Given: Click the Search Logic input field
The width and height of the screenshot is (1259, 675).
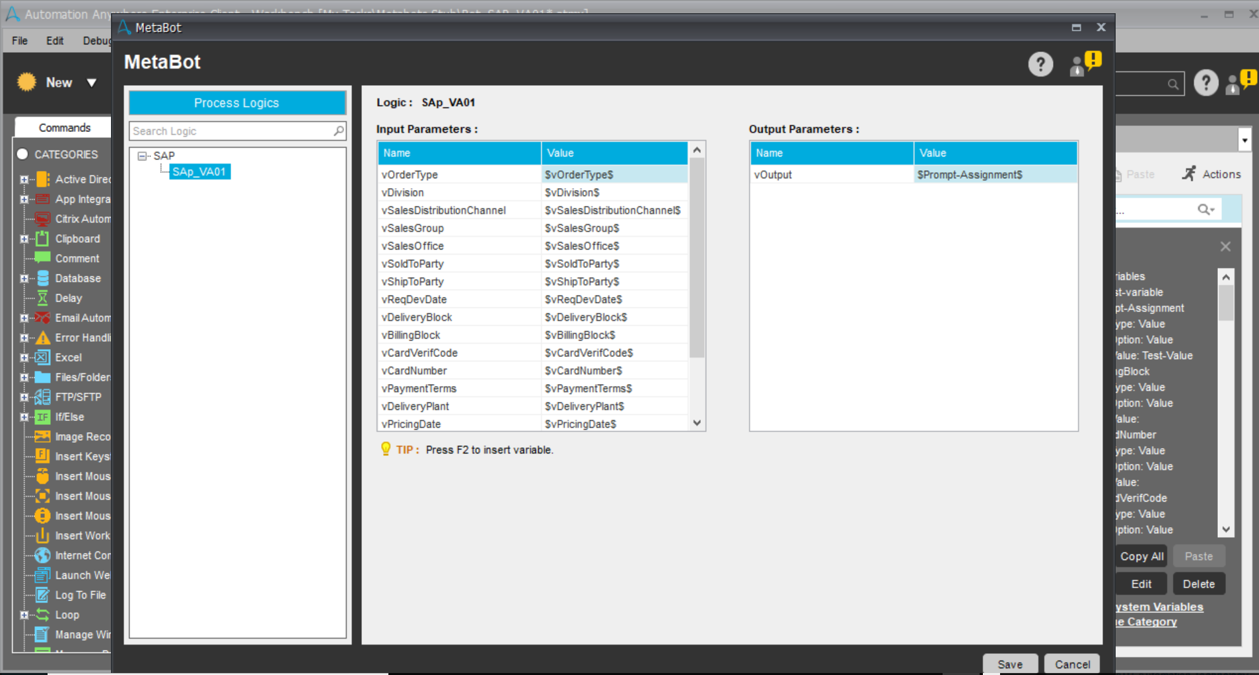Looking at the screenshot, I should point(231,131).
